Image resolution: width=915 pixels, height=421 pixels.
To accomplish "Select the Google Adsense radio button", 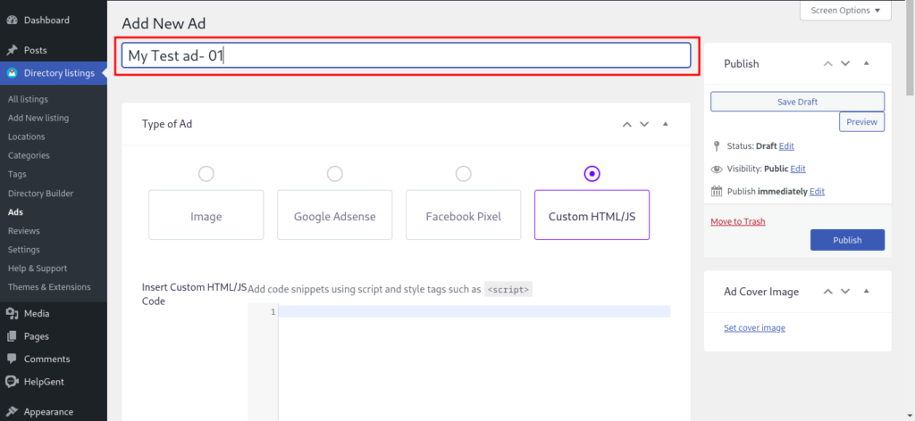I will (335, 174).
